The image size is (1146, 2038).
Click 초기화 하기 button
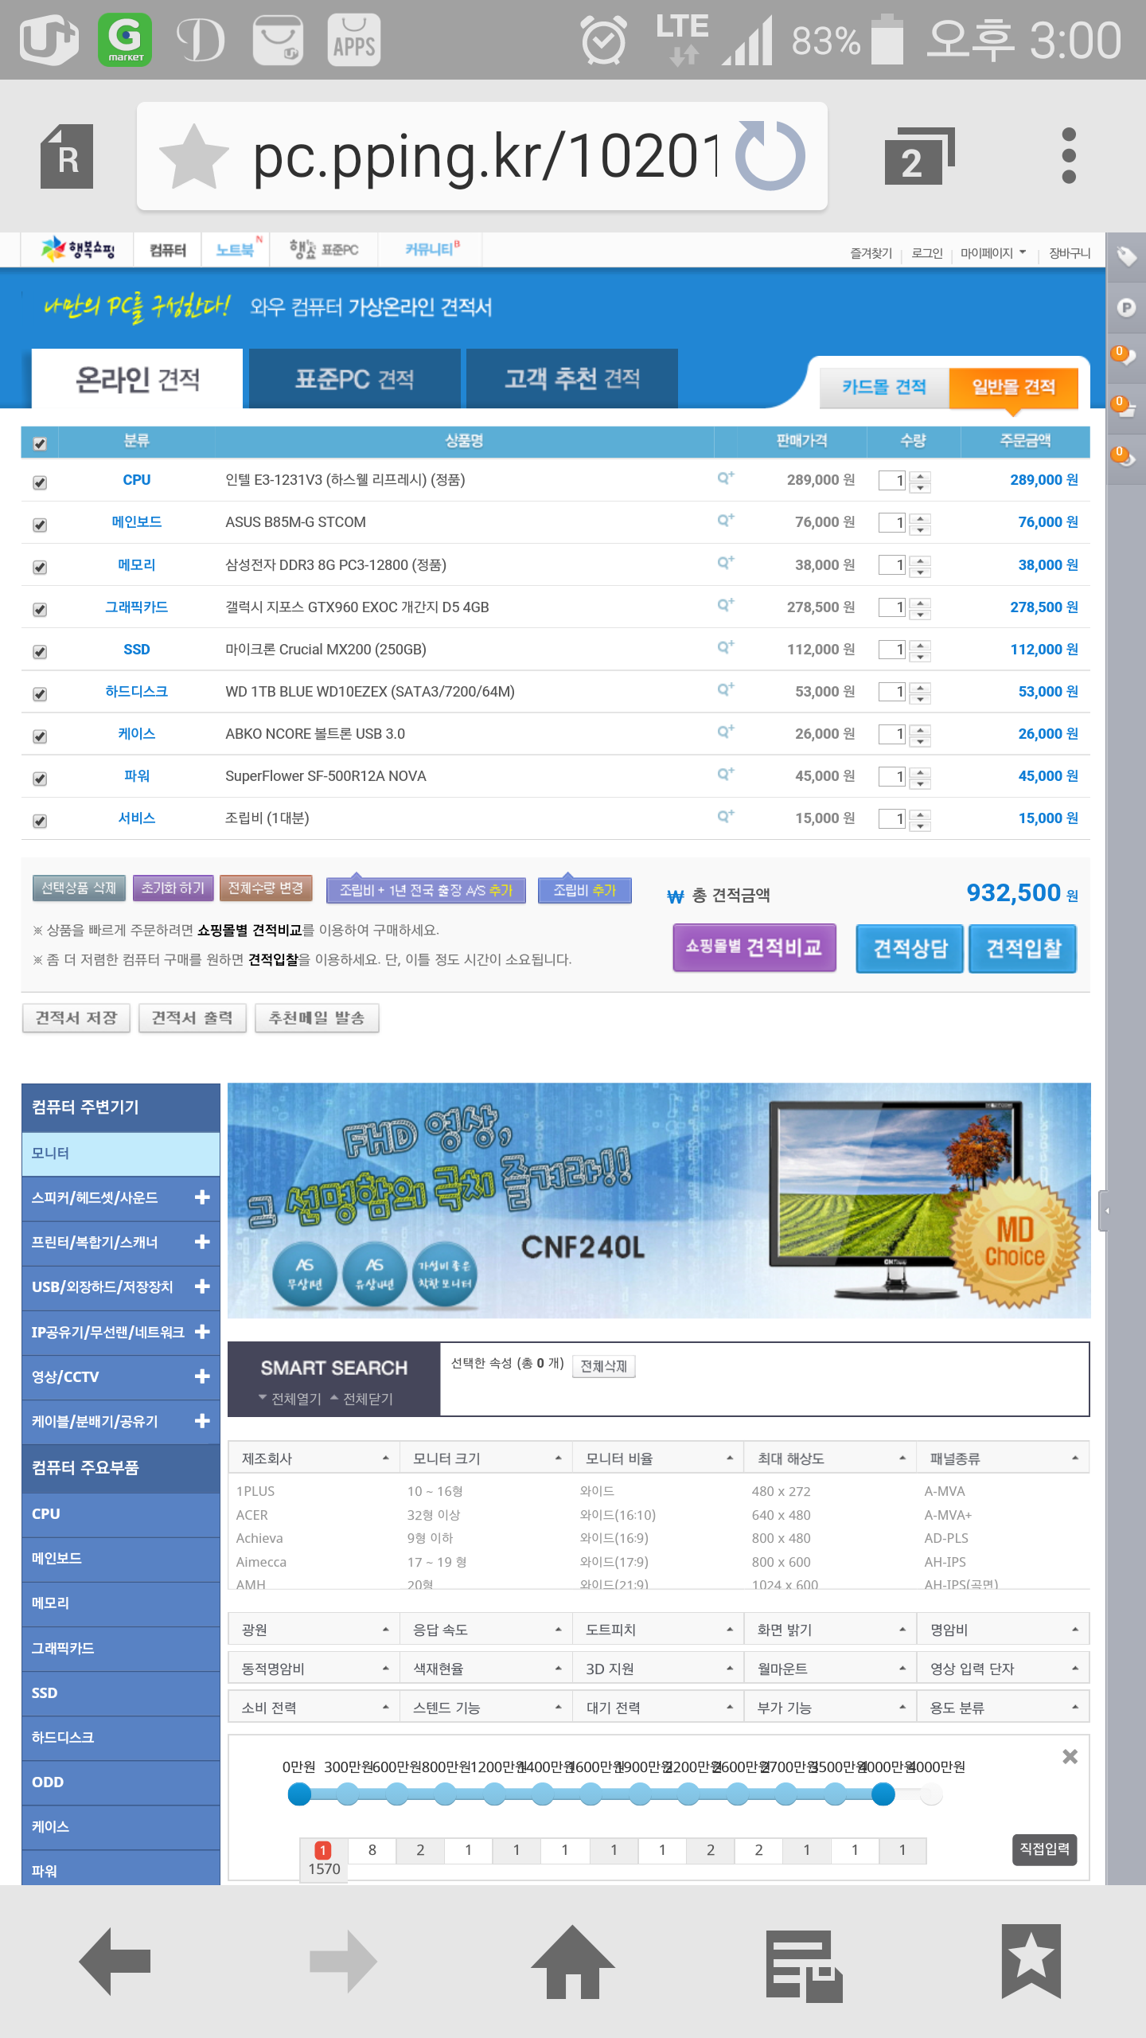pyautogui.click(x=173, y=888)
